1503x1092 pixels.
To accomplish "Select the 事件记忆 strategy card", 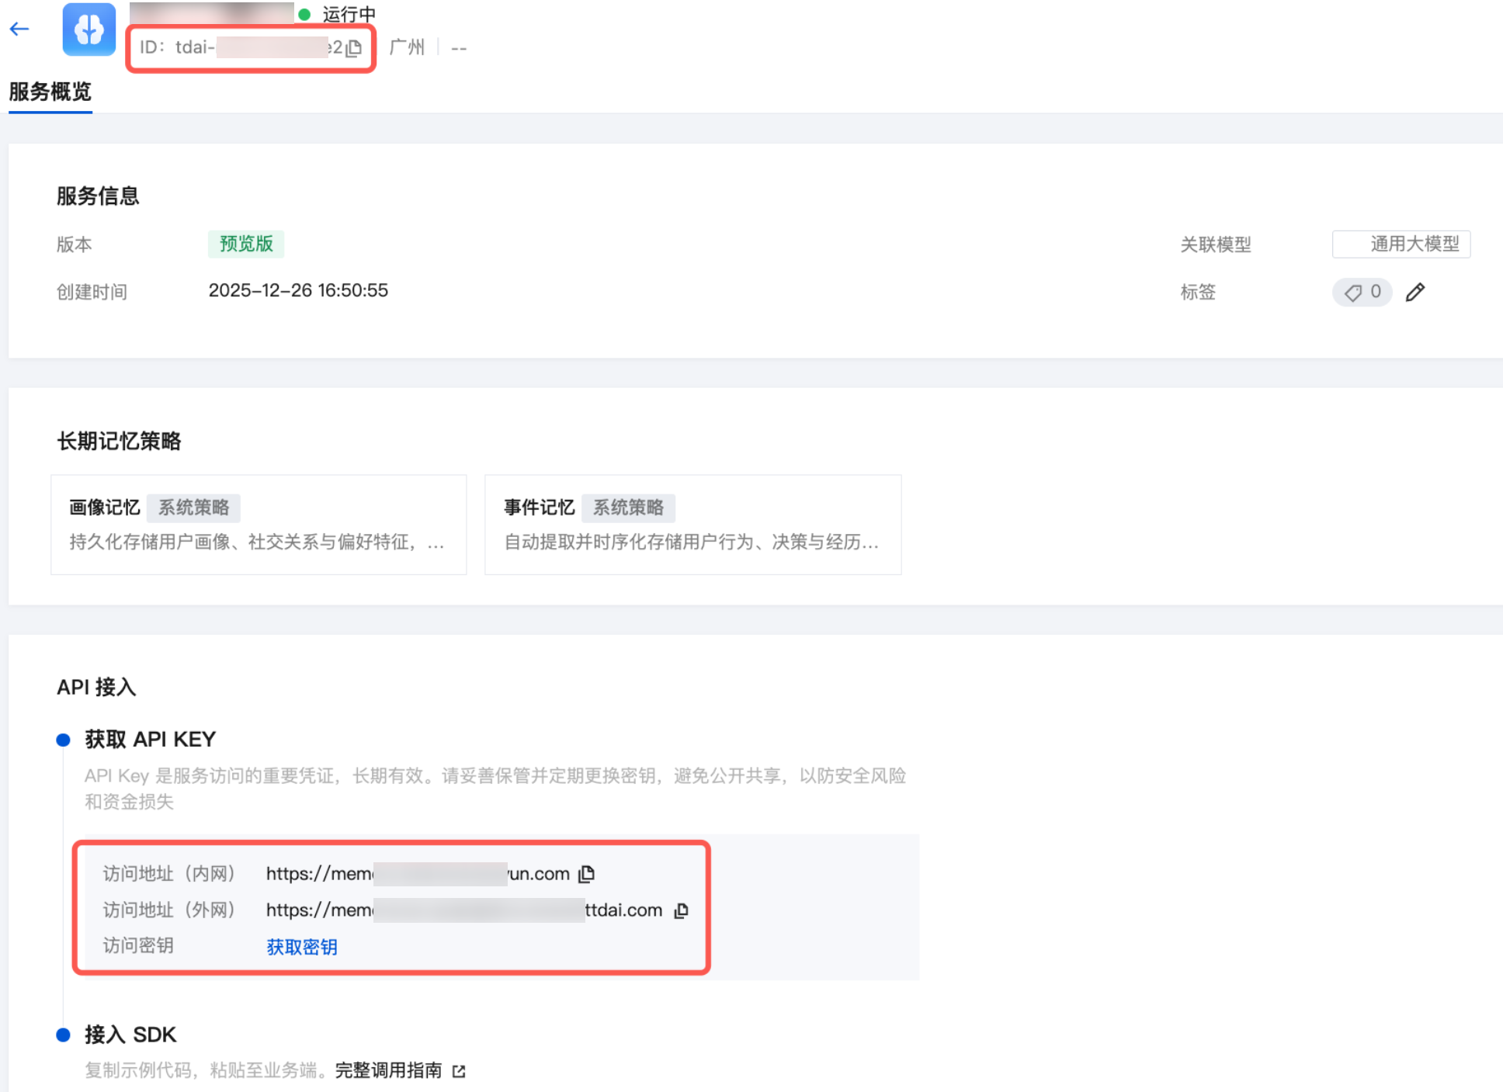I will click(x=692, y=525).
